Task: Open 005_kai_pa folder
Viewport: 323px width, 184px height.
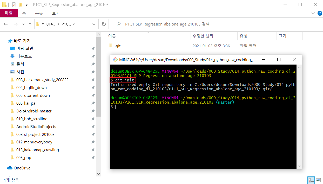Action: pyautogui.click(x=23, y=103)
